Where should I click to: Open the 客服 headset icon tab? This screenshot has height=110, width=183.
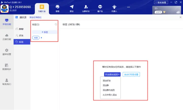coord(57,9)
